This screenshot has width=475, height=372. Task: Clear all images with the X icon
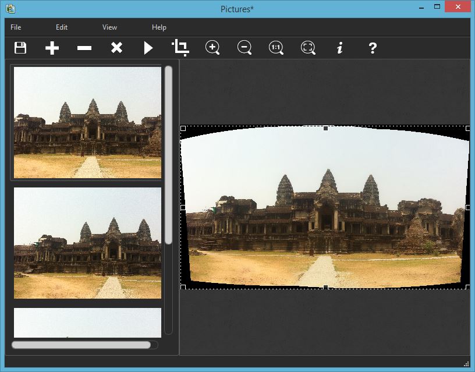(x=116, y=48)
